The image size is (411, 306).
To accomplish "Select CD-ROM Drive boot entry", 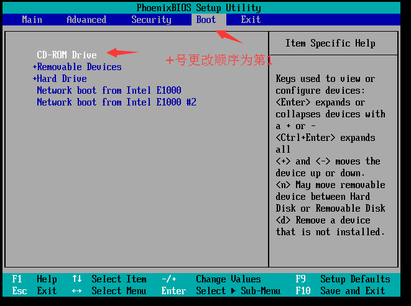I will coord(67,55).
